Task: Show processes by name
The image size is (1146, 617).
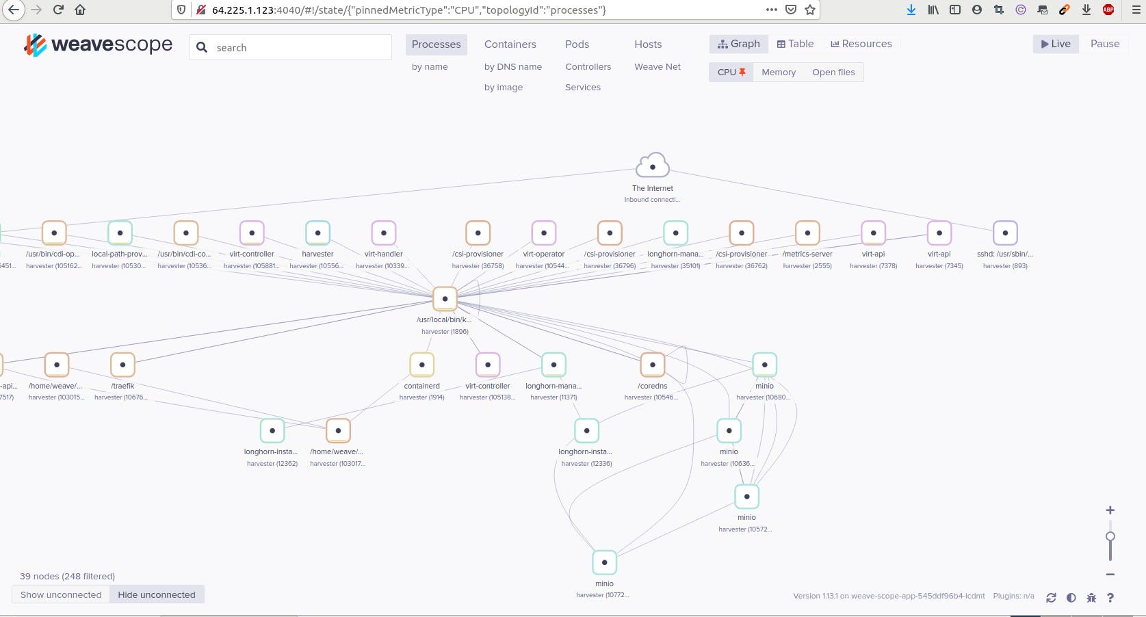Action: coord(430,67)
